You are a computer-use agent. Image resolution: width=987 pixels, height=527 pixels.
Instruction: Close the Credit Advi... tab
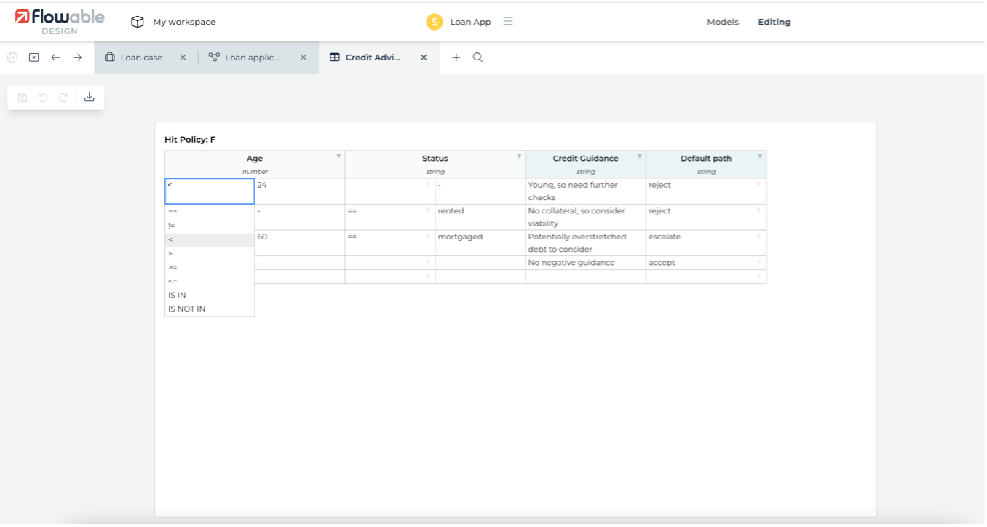[x=424, y=58]
